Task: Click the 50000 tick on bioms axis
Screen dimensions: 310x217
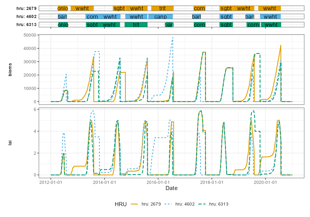Action: pos(30,35)
